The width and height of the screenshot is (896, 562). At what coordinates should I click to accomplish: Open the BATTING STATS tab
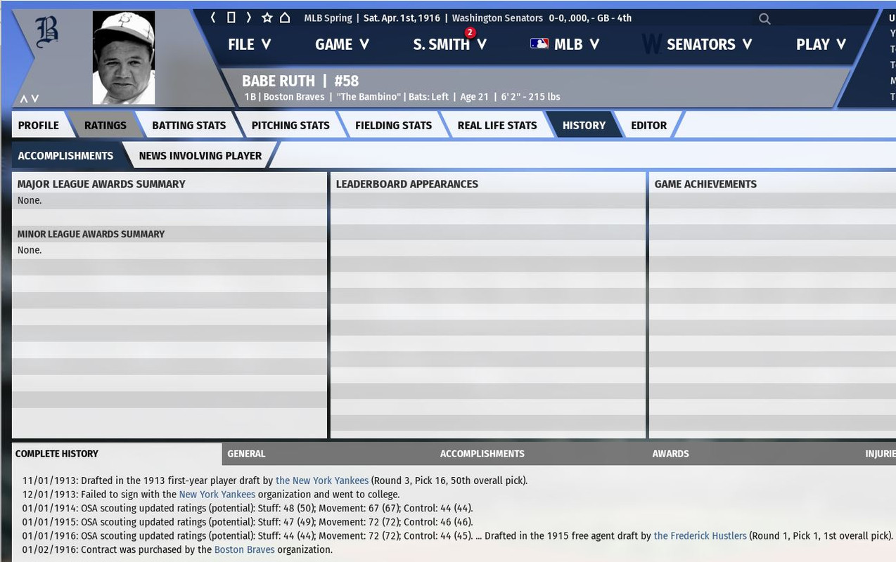click(189, 125)
